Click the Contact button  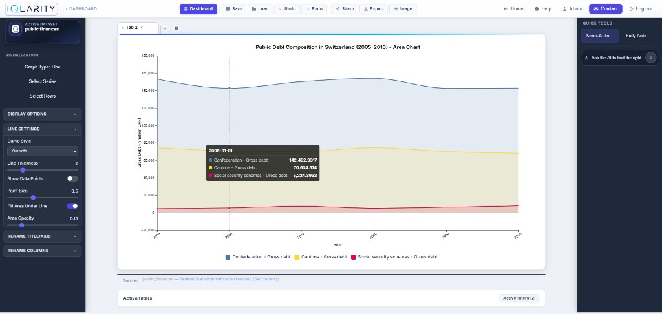605,9
